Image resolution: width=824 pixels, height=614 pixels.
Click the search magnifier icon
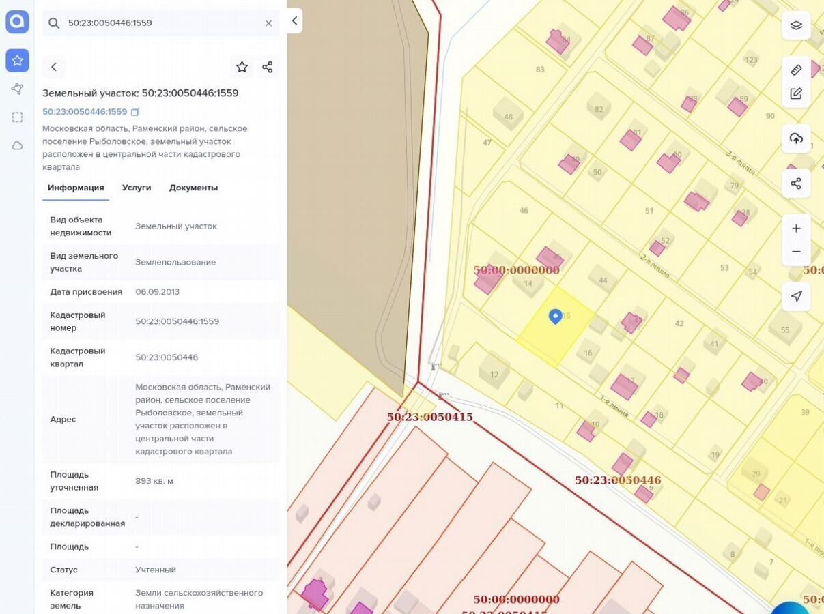point(54,23)
